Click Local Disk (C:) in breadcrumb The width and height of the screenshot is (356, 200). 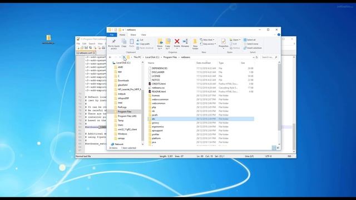pos(152,57)
